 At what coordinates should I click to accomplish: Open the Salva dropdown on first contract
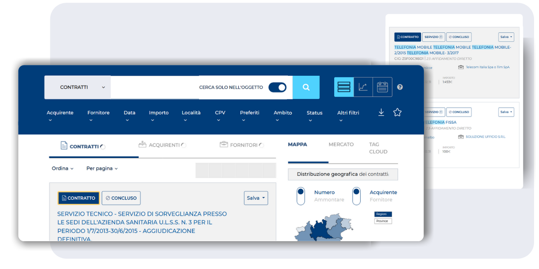256,198
